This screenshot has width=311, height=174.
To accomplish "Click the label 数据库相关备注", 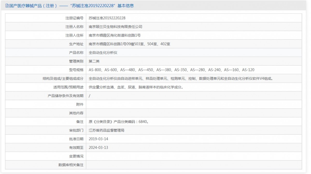I will (x=71, y=165).
